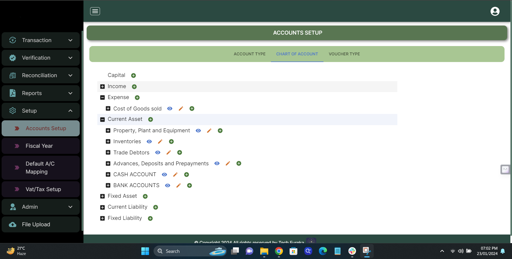Click the pencil edit icon for Cost of Goods sold
512x259 pixels.
click(181, 109)
